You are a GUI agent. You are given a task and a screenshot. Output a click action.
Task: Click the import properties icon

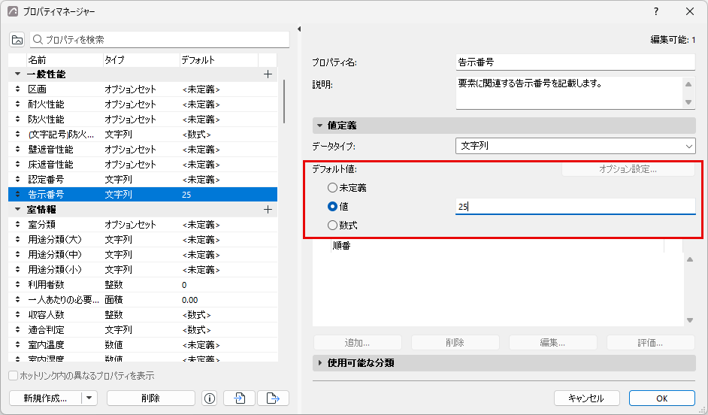(239, 398)
